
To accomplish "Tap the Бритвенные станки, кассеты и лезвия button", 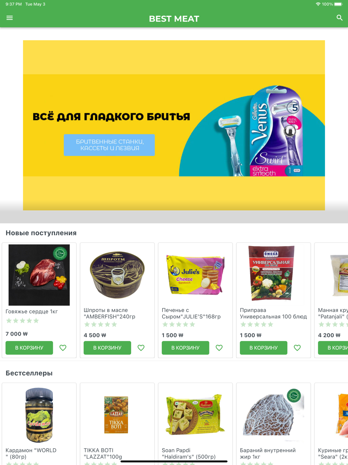I will 109,145.
